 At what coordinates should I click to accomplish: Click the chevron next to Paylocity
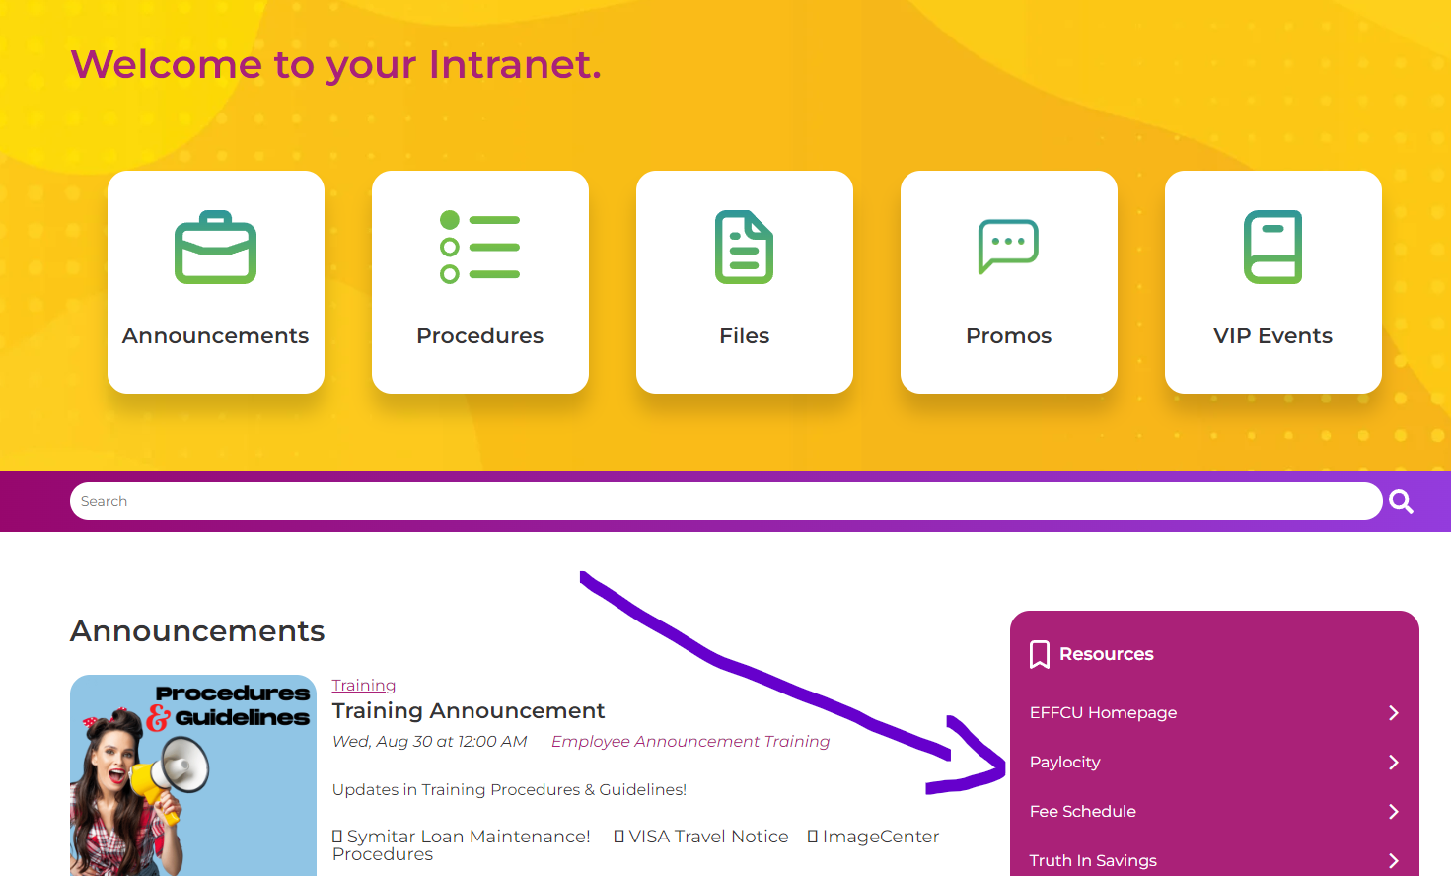pos(1393,763)
